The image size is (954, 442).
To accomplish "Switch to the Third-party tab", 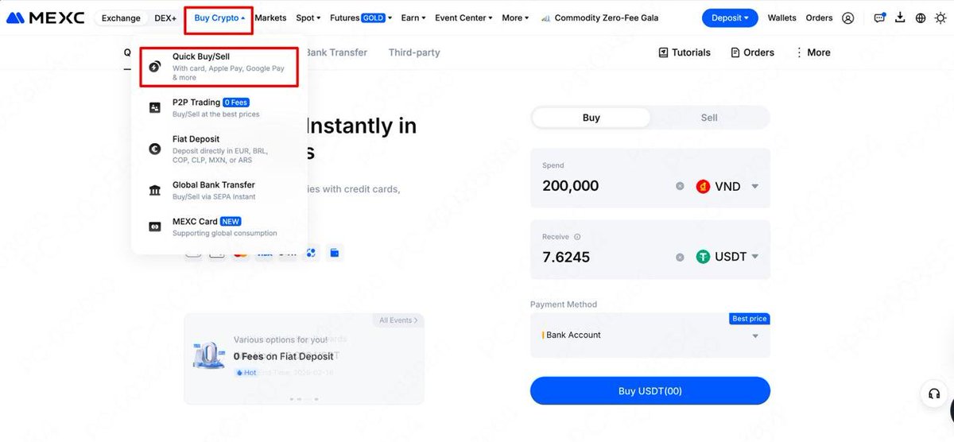I will pos(414,52).
